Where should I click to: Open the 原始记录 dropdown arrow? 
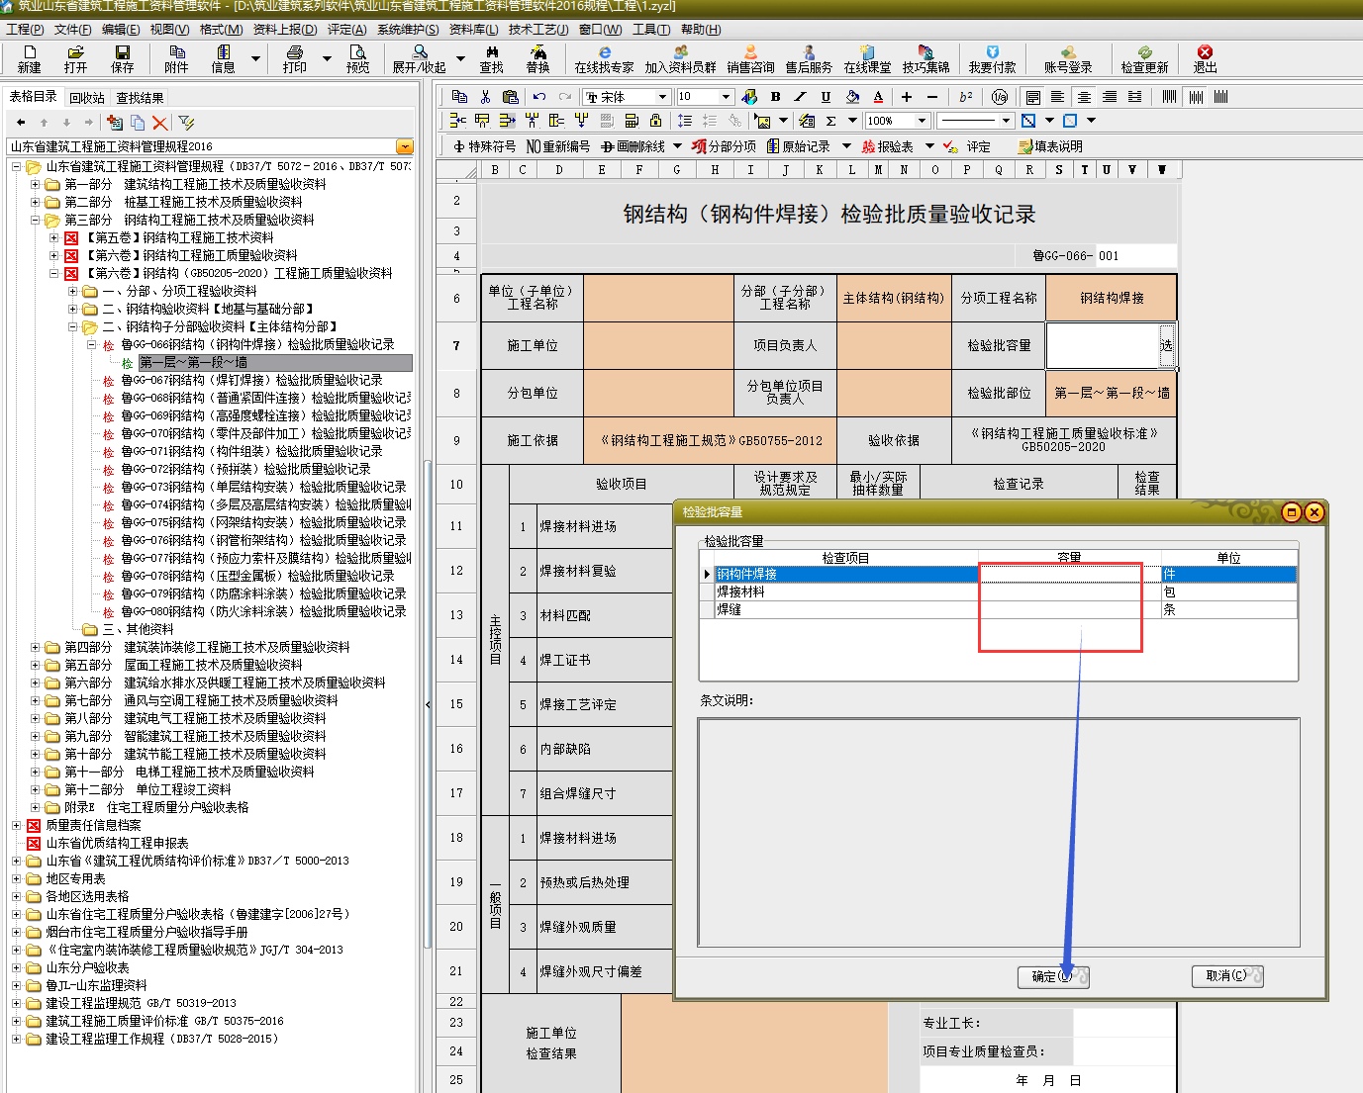coord(846,145)
